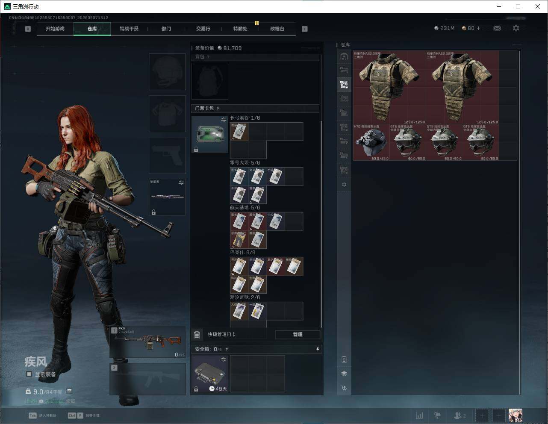Click the key hint icon beside 开始游戏
The width and height of the screenshot is (548, 424).
pos(28,29)
